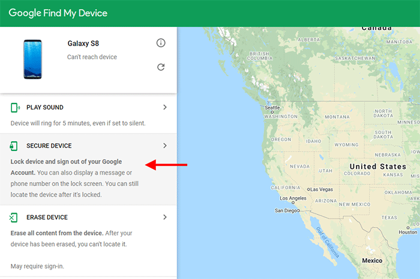The width and height of the screenshot is (420, 279).
Task: Click the NEBRASKA label on map
Action: [388, 155]
